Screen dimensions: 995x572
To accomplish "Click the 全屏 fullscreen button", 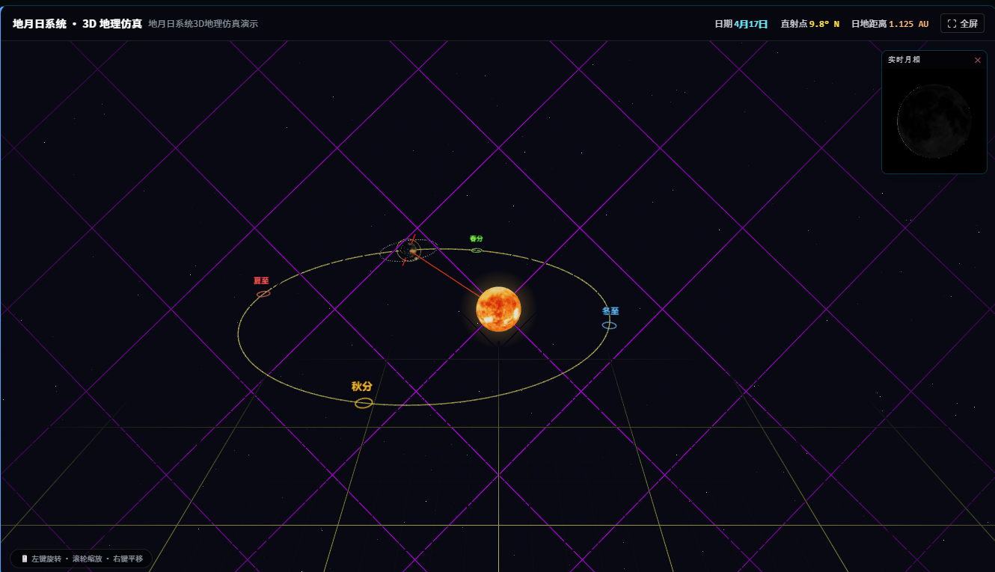I will 962,24.
